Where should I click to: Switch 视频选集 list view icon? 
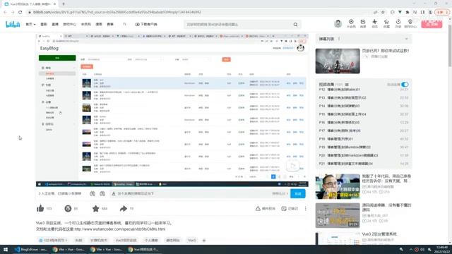click(x=347, y=85)
